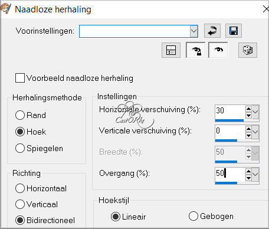Choose the Verticaal direction option
269x229 pixels.
click(20, 204)
